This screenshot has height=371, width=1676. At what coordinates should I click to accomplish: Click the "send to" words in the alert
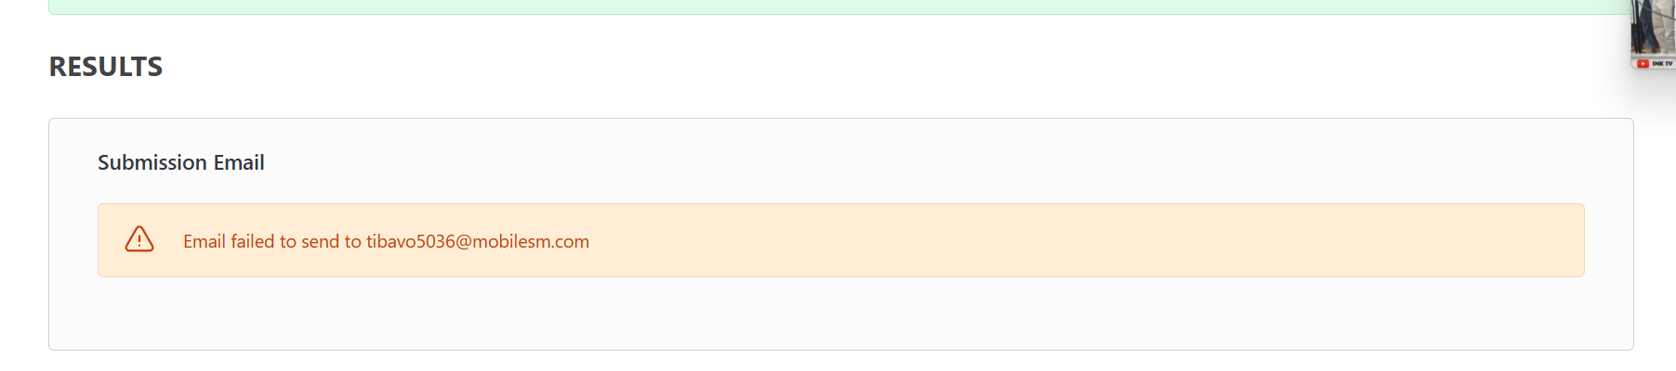click(x=331, y=241)
